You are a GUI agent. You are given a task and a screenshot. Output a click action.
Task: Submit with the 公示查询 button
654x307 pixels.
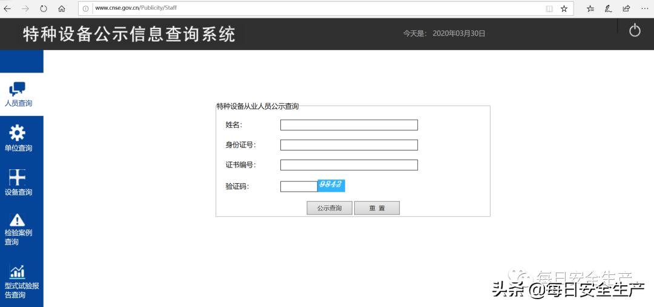coord(329,208)
